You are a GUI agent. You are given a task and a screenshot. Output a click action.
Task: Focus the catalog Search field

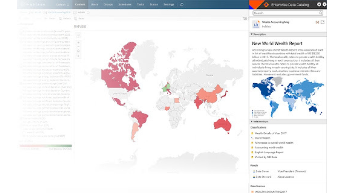point(288,13)
